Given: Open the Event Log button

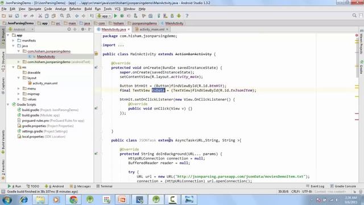Looking at the screenshot, I should pos(315,186).
